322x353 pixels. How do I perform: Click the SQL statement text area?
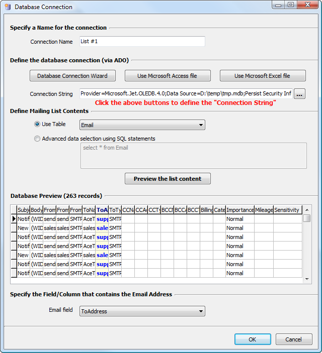[x=193, y=156]
